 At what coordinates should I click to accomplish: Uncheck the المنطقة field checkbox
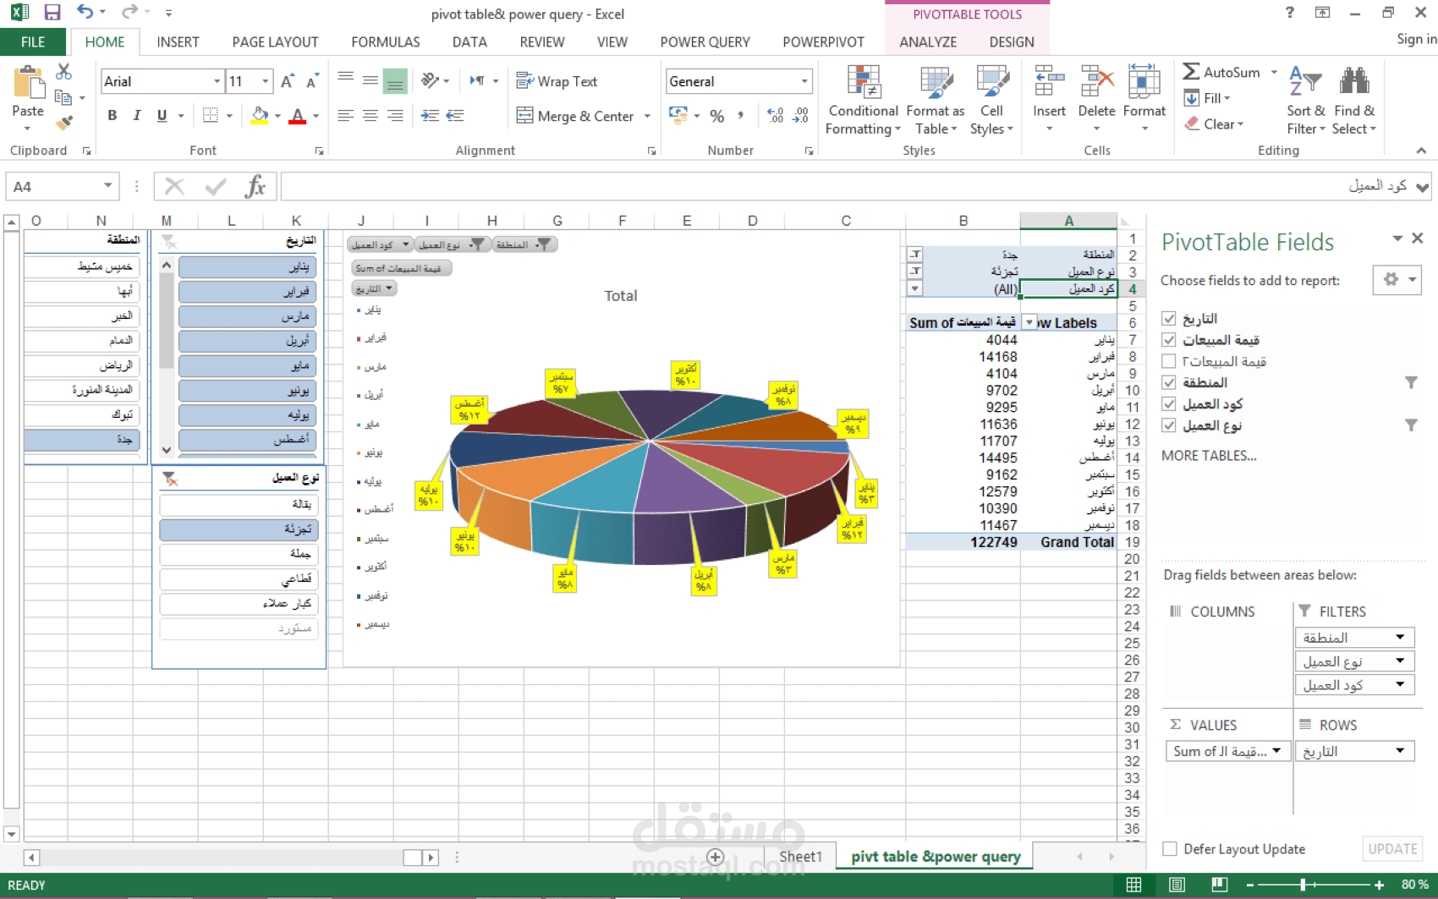coord(1169,382)
